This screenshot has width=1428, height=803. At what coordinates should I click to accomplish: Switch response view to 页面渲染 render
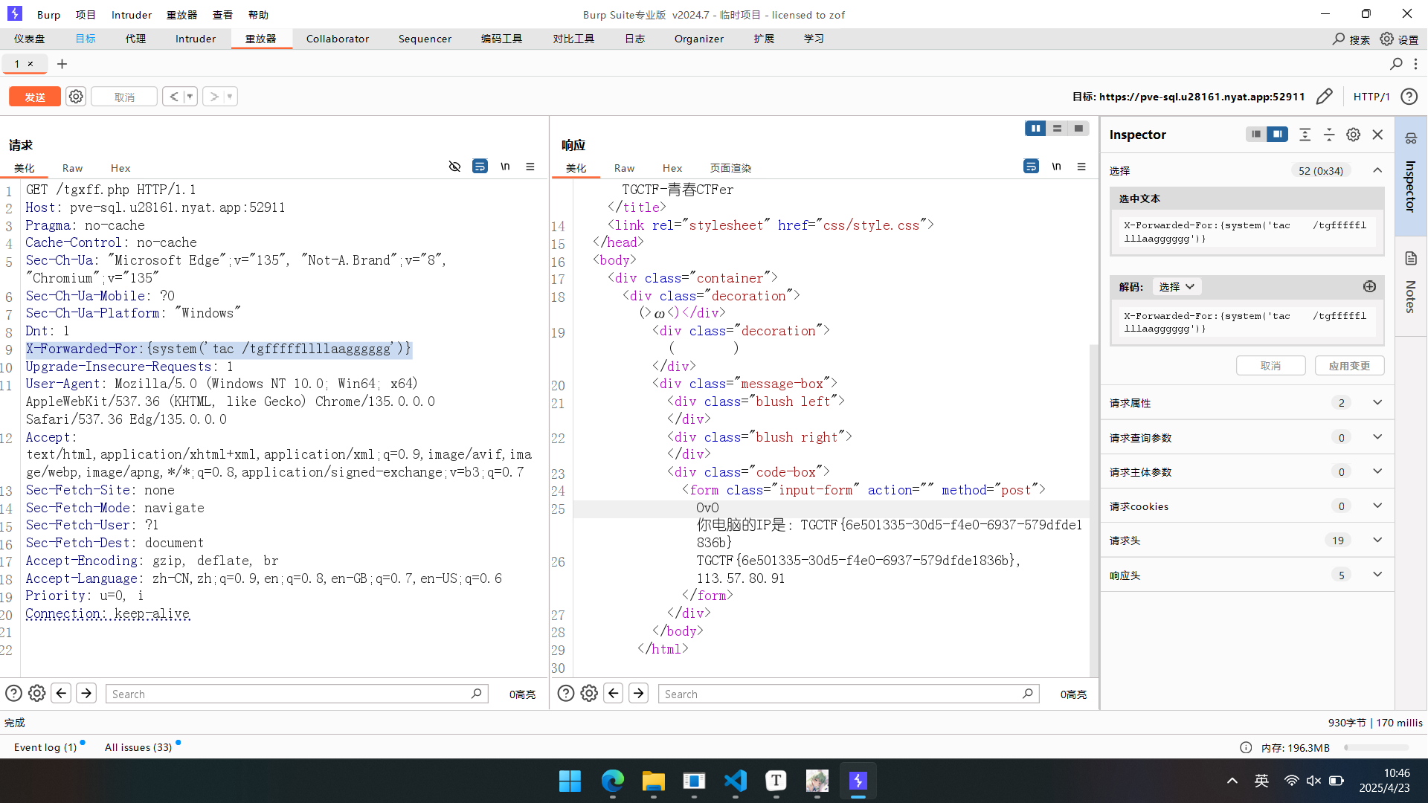coord(730,168)
